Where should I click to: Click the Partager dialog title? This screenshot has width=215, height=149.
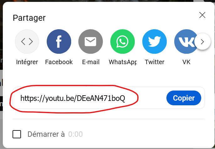tap(29, 18)
